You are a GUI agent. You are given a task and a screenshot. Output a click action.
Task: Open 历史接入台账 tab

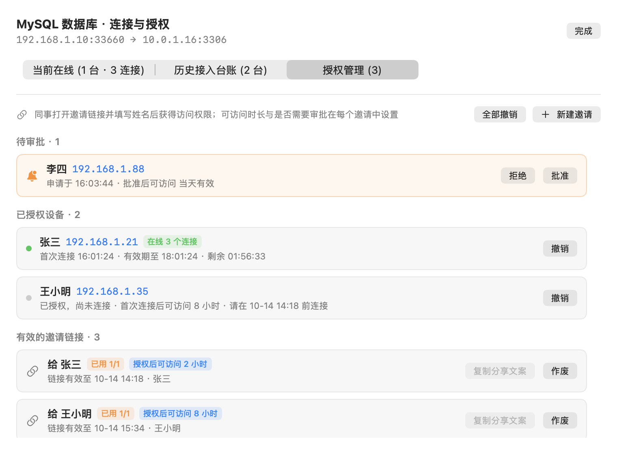coord(220,70)
